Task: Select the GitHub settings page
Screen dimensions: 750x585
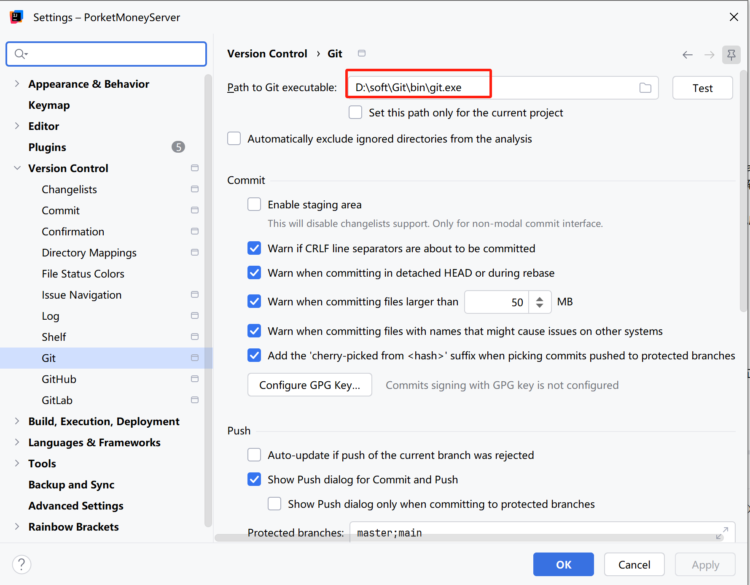Action: click(59, 379)
